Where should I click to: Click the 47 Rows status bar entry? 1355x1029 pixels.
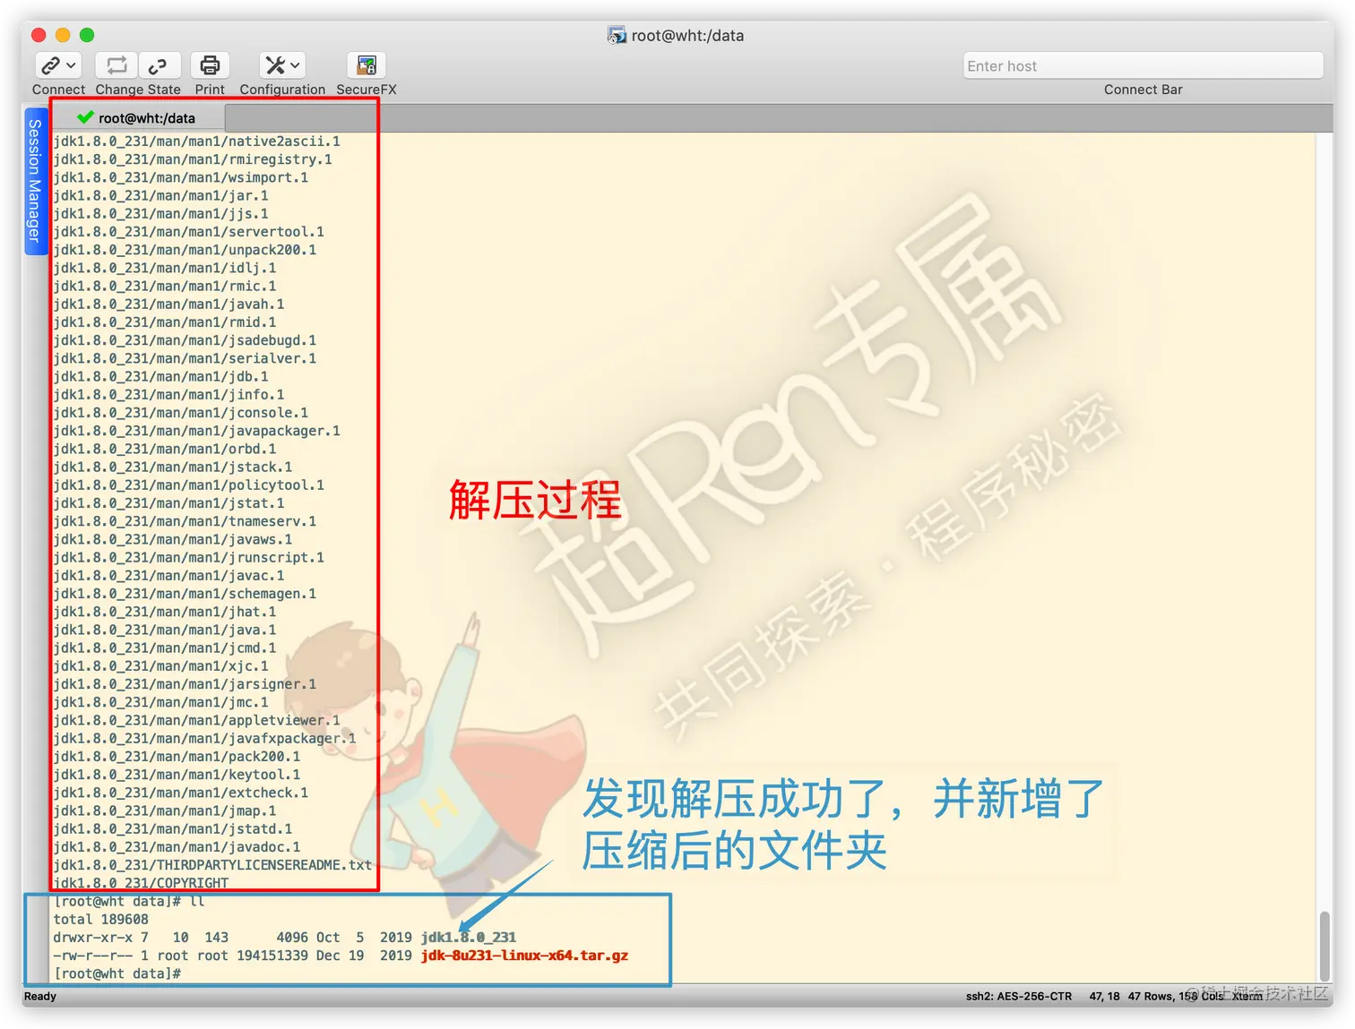click(x=1151, y=997)
